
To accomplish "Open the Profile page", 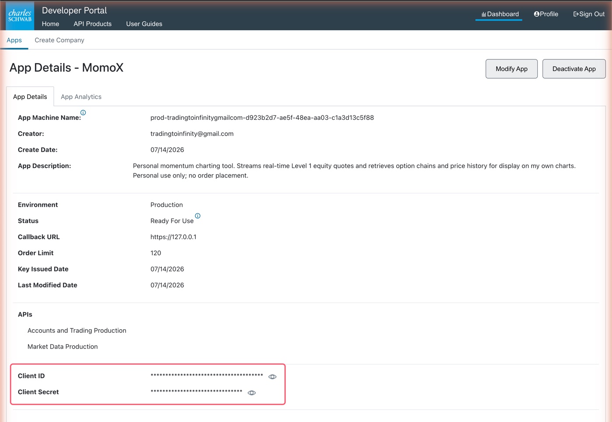I will (546, 14).
